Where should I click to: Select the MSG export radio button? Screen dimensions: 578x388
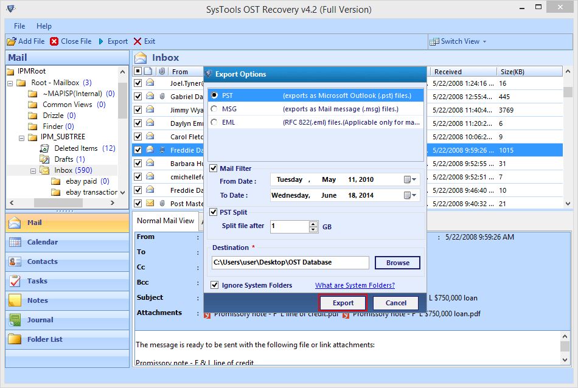pos(214,109)
